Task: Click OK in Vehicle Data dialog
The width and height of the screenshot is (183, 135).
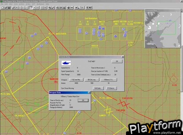Action: pyautogui.click(x=117, y=61)
